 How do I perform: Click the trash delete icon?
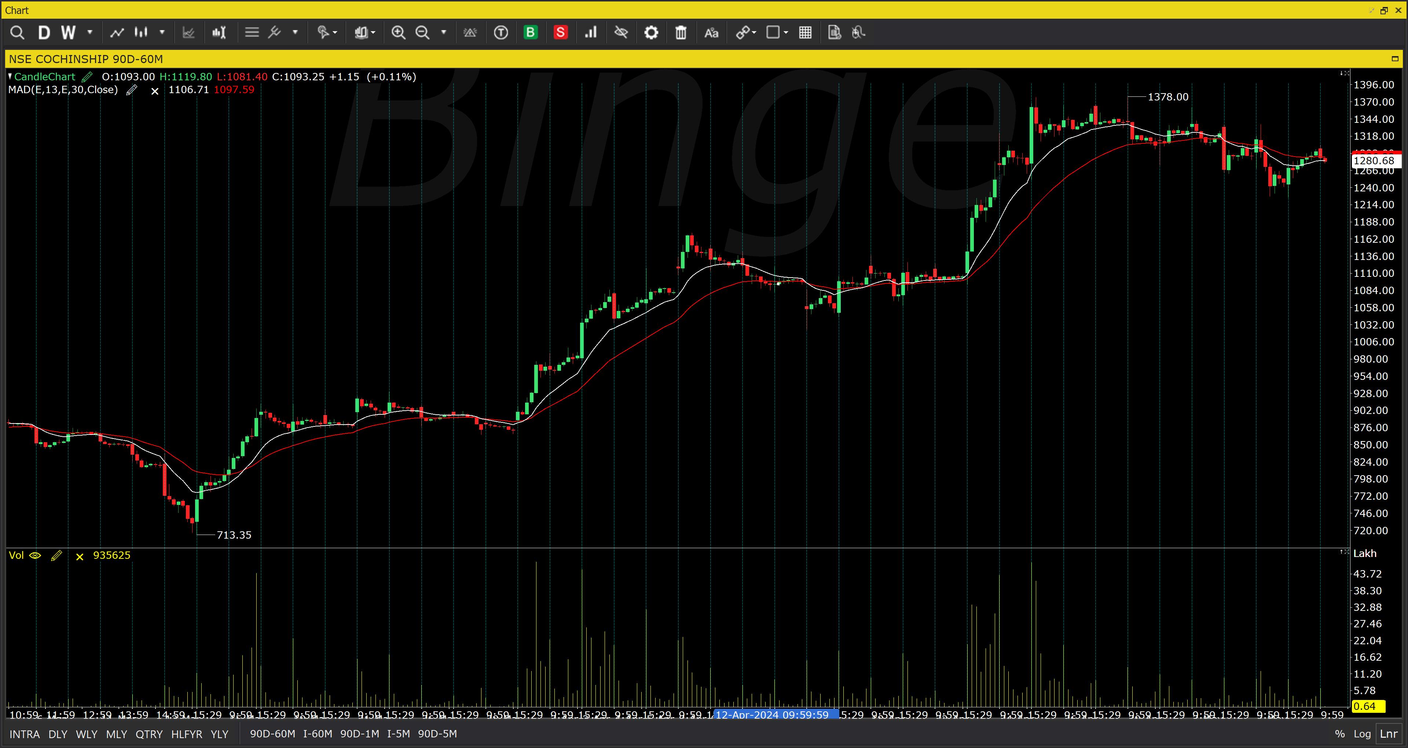click(x=681, y=33)
